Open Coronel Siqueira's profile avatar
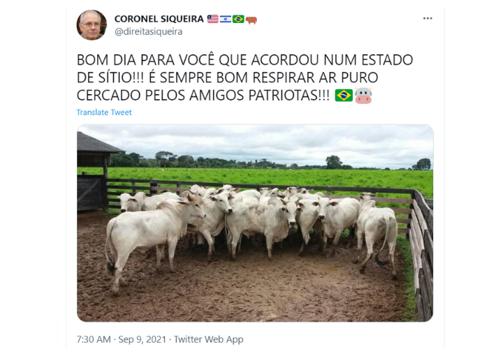Viewport: 489px width, 349px height. [x=92, y=25]
